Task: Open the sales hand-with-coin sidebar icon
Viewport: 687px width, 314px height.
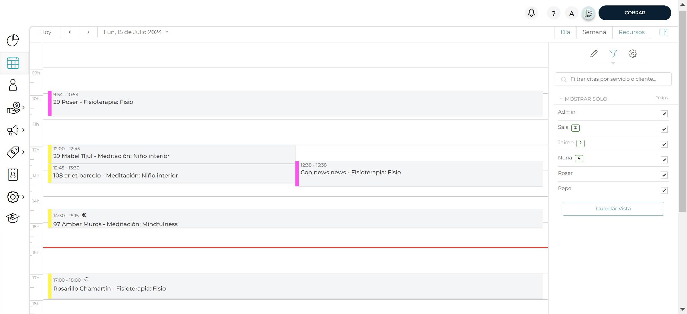Action: [x=13, y=108]
